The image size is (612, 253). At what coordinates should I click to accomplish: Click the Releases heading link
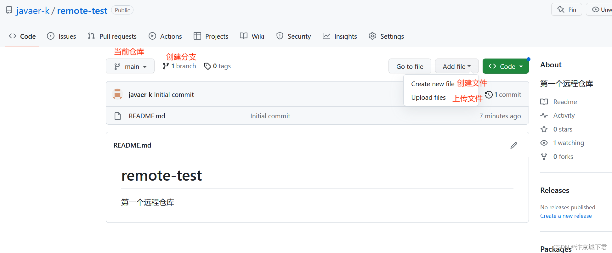pyautogui.click(x=555, y=190)
